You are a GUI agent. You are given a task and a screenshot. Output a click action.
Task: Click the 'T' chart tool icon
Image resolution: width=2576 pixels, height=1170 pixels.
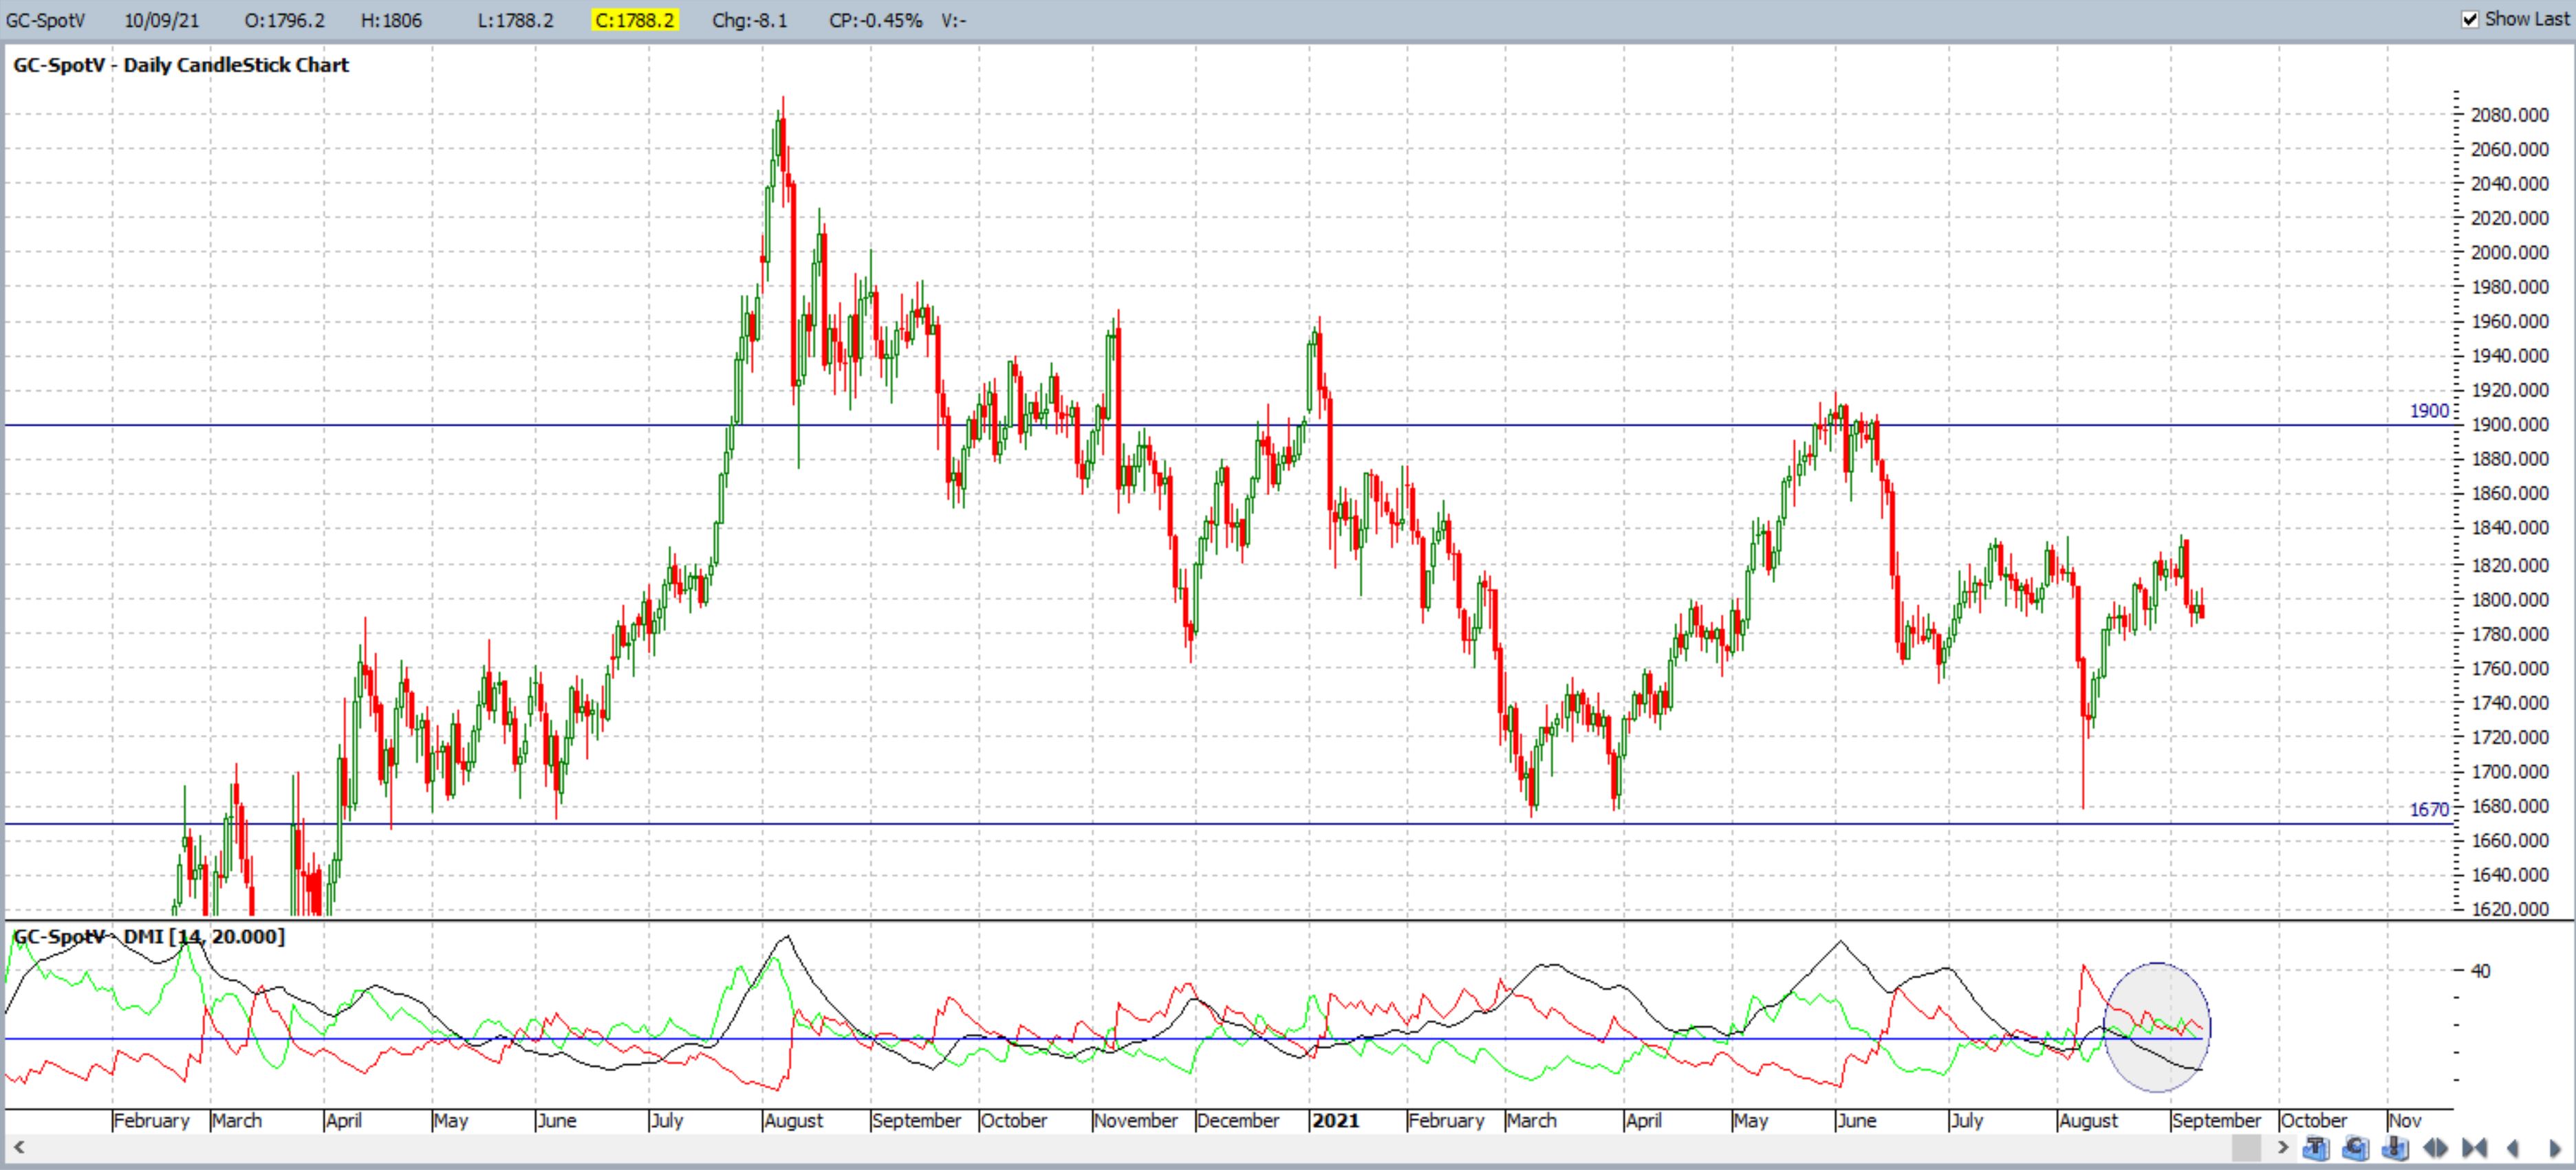coord(2316,1148)
